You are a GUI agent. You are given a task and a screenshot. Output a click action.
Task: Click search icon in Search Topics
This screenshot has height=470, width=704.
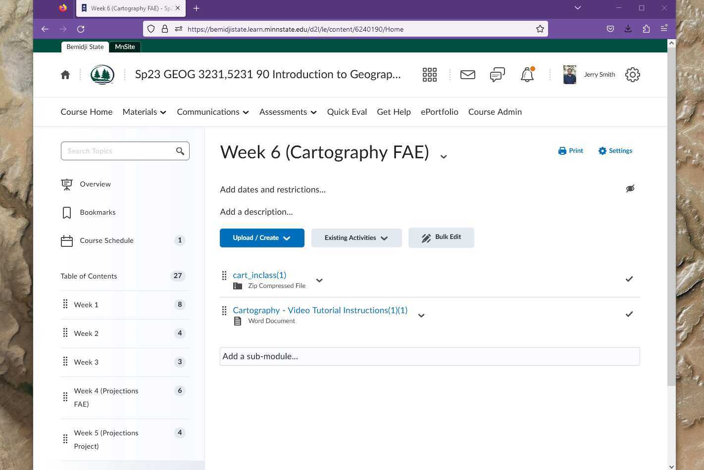[180, 151]
